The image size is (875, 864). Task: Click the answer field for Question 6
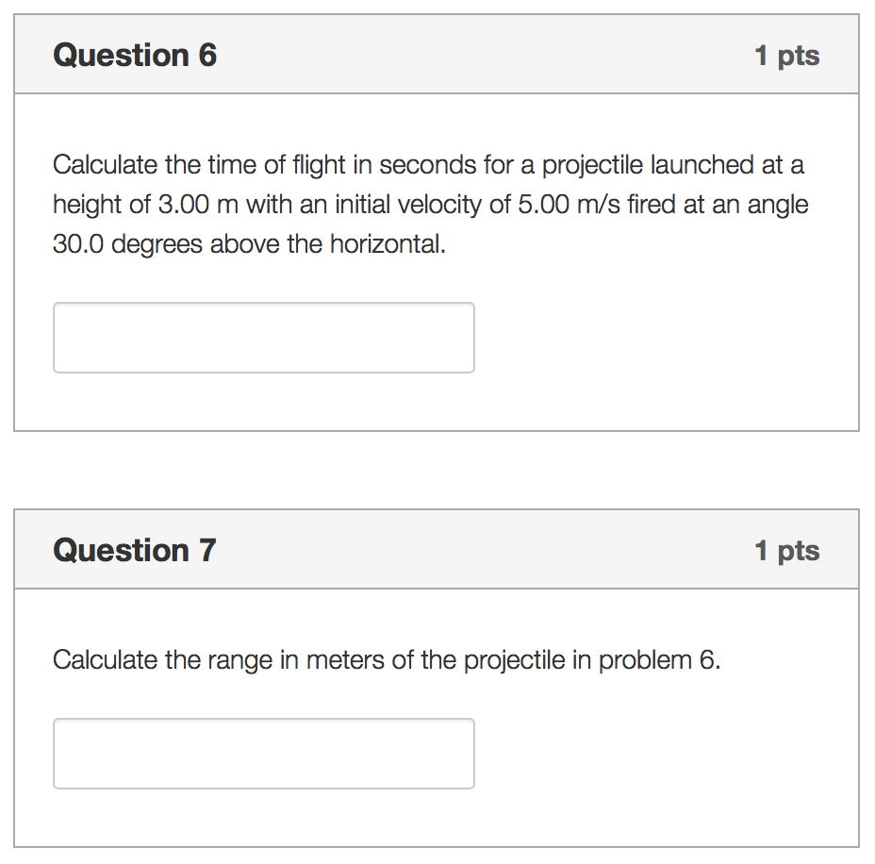coord(263,337)
